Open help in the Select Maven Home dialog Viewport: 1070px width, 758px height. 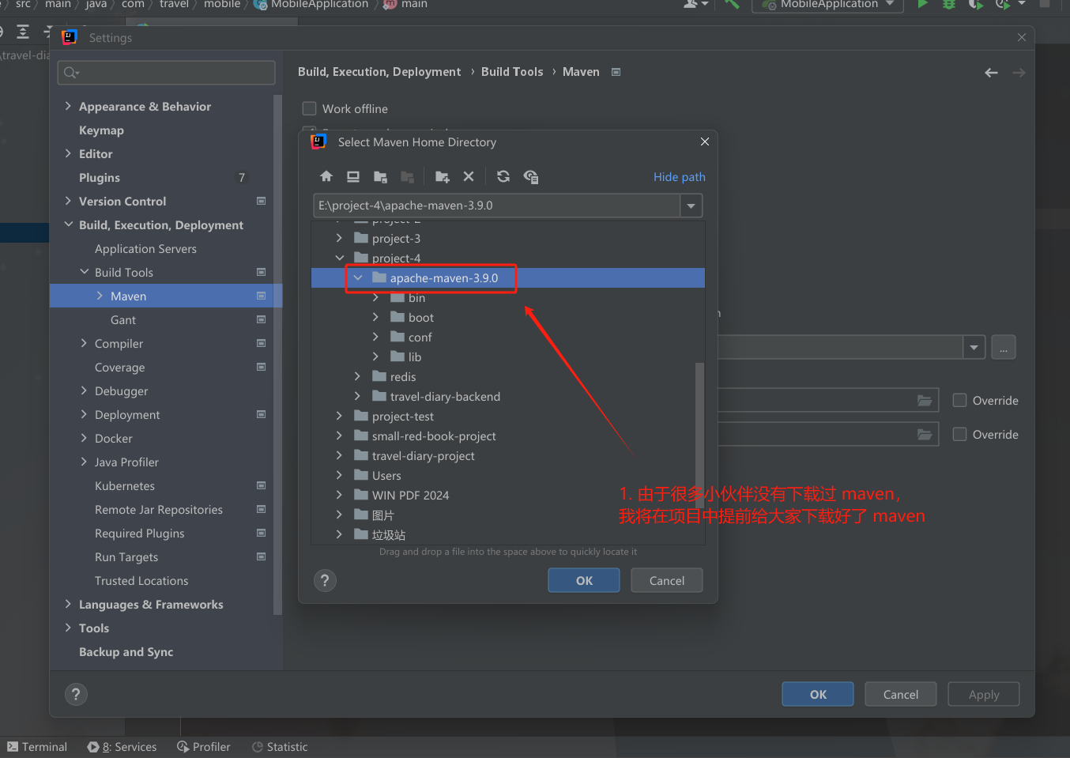325,581
